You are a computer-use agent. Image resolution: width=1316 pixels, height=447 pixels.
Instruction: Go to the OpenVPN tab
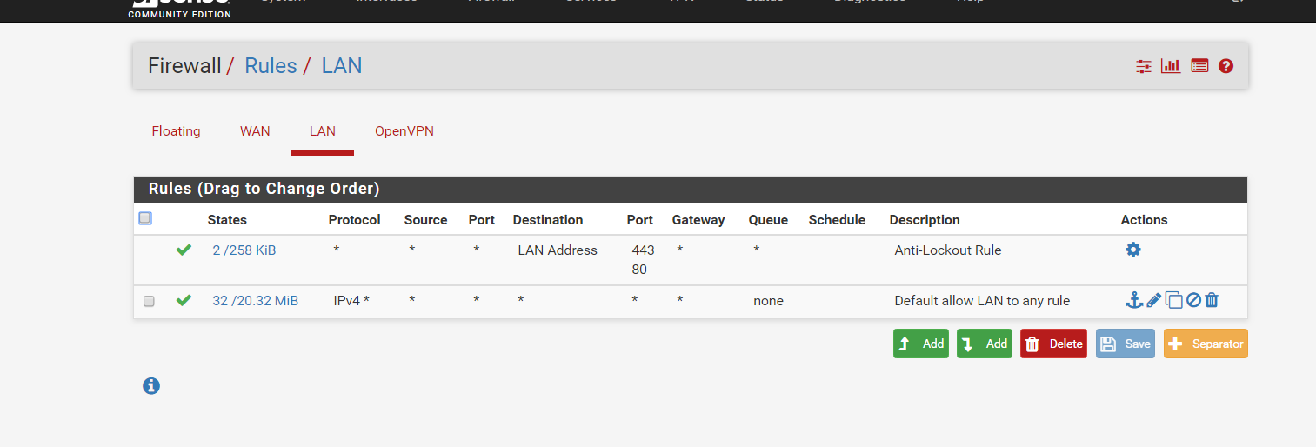tap(404, 131)
